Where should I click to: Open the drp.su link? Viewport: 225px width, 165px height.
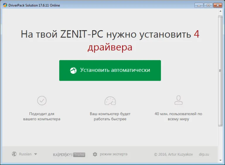204,154
